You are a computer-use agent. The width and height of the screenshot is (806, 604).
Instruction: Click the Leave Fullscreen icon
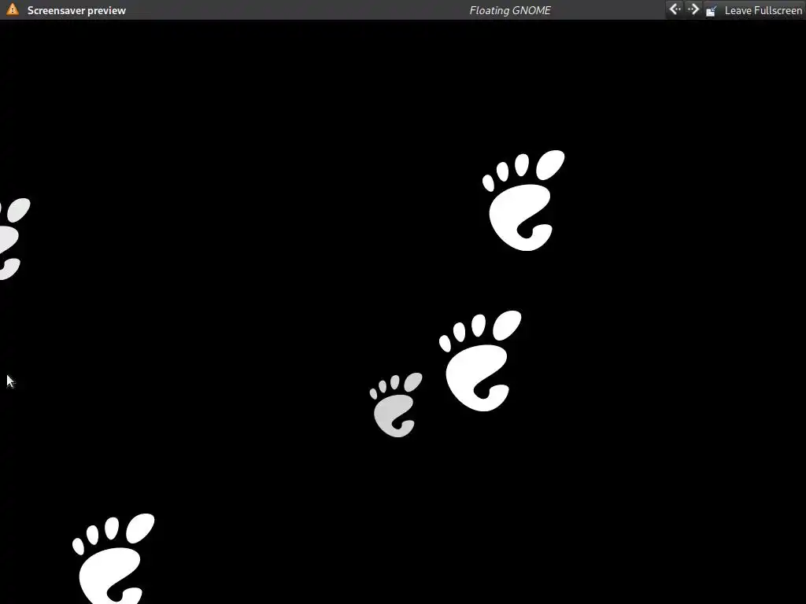712,10
